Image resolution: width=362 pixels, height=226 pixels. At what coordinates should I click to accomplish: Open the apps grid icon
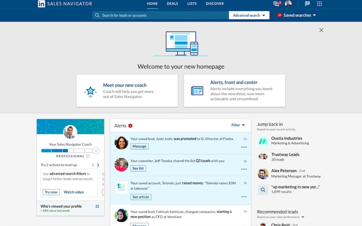(319, 4)
